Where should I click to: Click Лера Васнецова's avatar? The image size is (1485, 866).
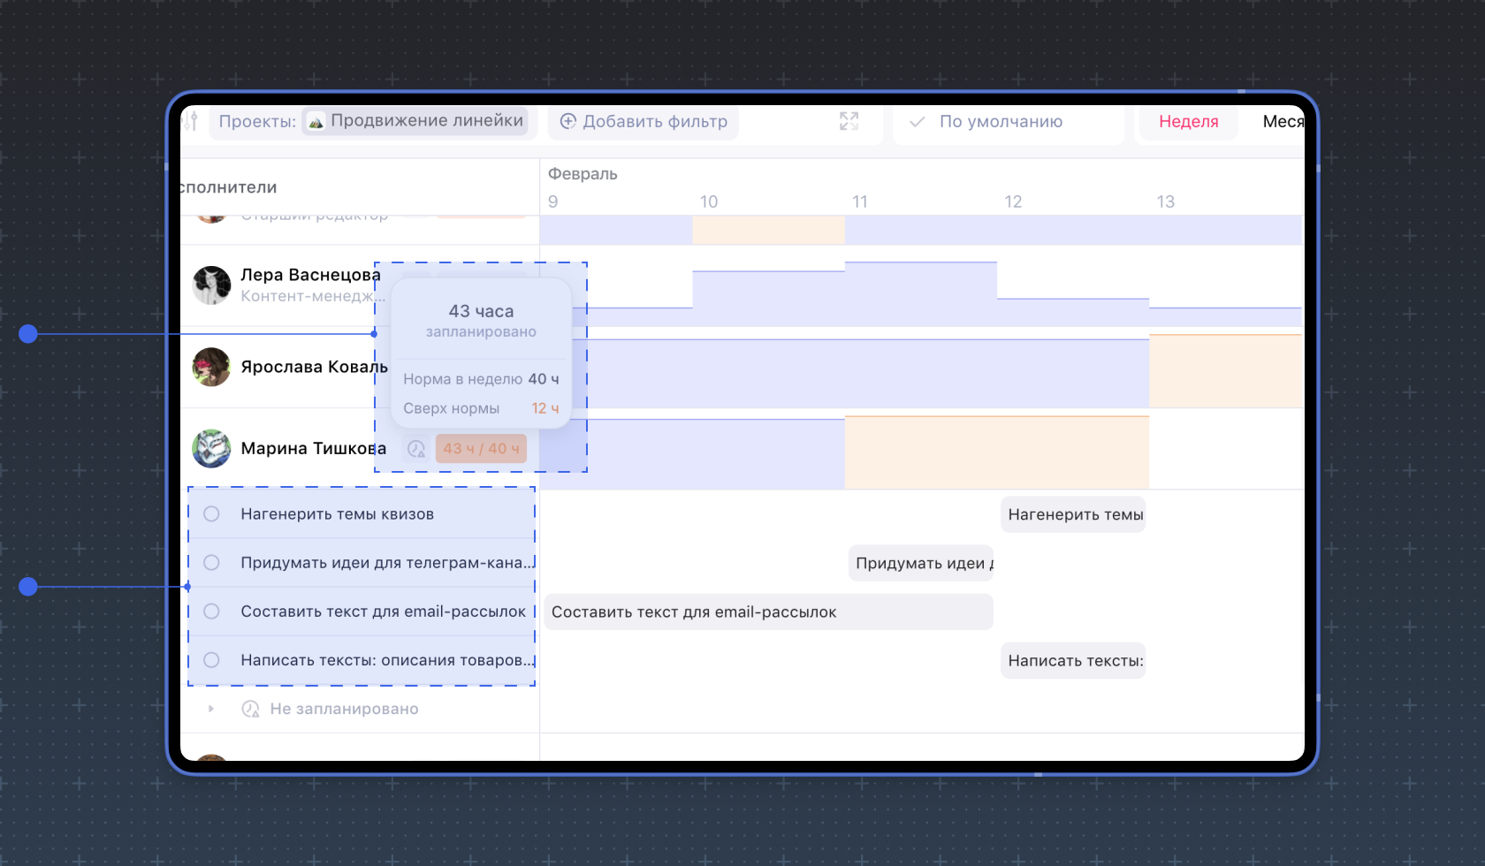[x=211, y=285]
